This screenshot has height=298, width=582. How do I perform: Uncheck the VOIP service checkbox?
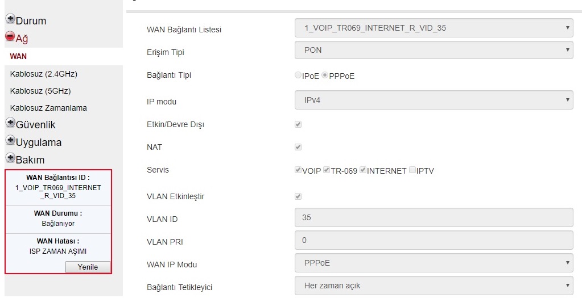pyautogui.click(x=298, y=170)
